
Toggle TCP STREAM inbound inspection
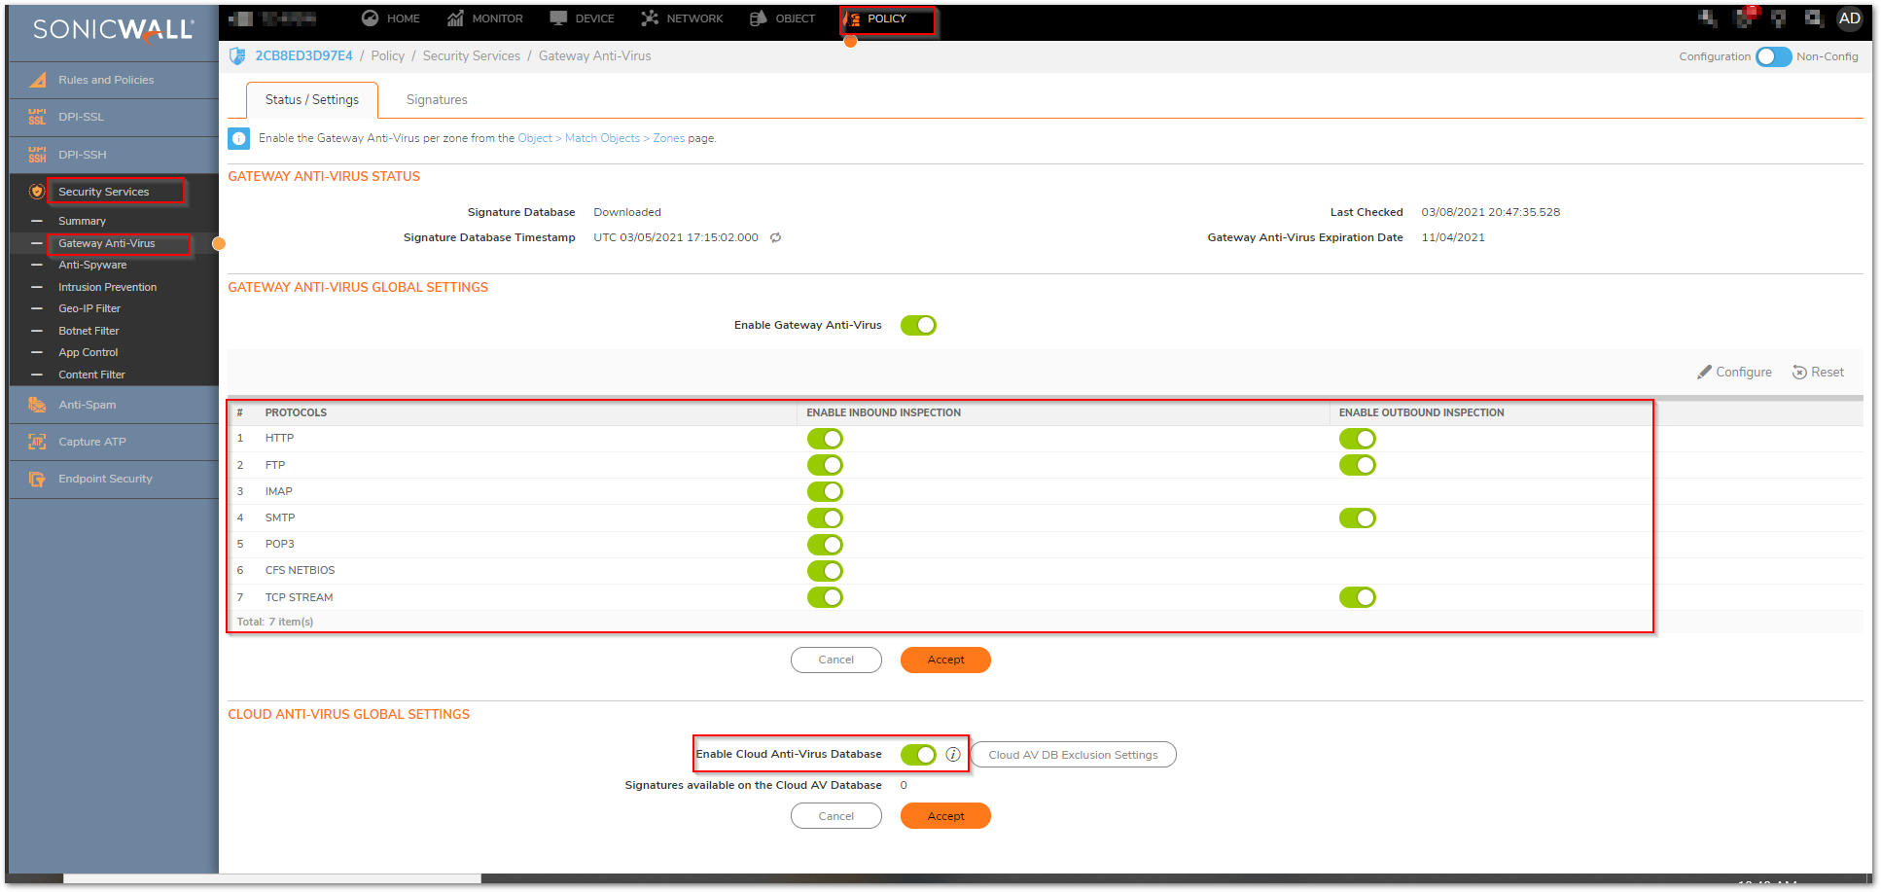pyautogui.click(x=825, y=597)
